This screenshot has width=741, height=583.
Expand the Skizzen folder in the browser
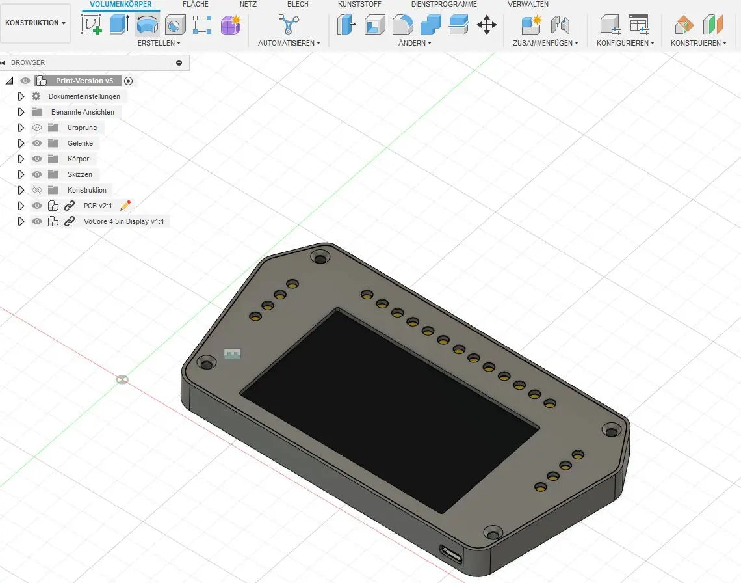(21, 174)
